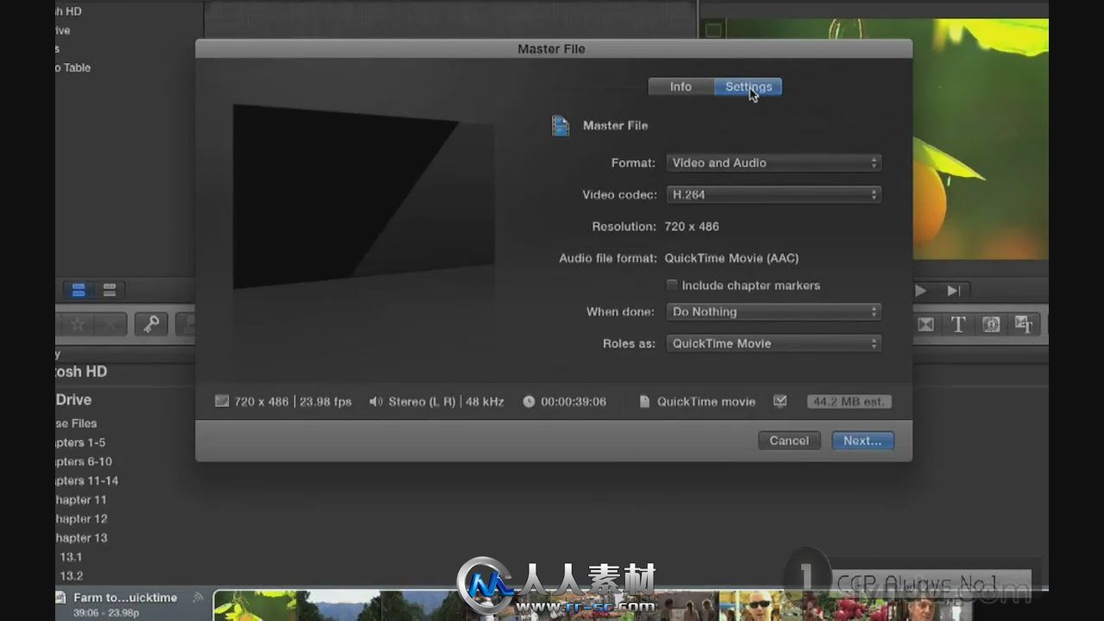Select the 13.1 event item
Image resolution: width=1104 pixels, height=621 pixels.
tap(71, 556)
